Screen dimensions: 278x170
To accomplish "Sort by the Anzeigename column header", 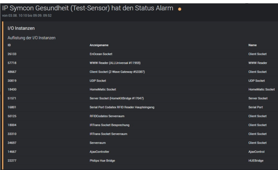I will point(99,45).
